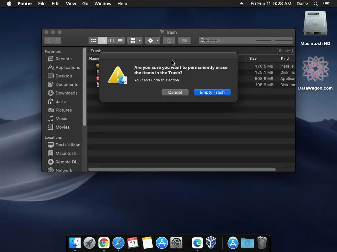Open the Go menu
Screen dimensions: 337x252
pyautogui.click(x=85, y=4)
